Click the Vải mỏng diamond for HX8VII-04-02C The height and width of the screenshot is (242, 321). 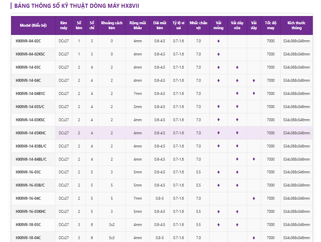coord(218,41)
